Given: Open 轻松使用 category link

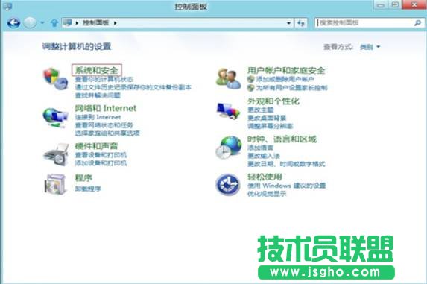Looking at the screenshot, I should [x=265, y=177].
